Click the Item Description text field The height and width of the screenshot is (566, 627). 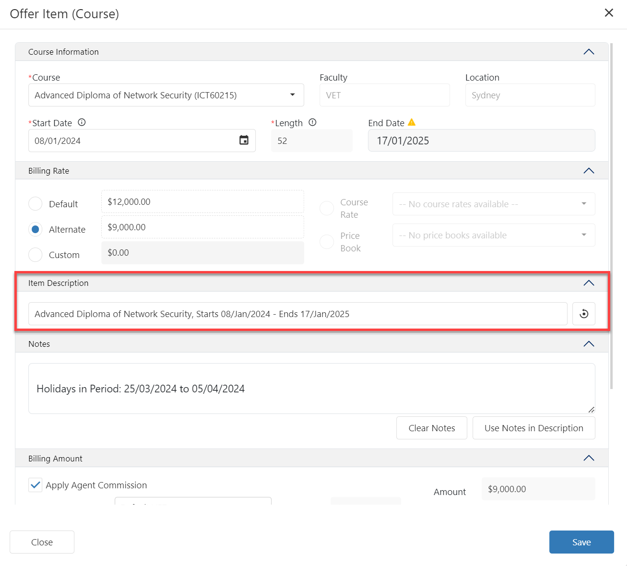pyautogui.click(x=297, y=314)
